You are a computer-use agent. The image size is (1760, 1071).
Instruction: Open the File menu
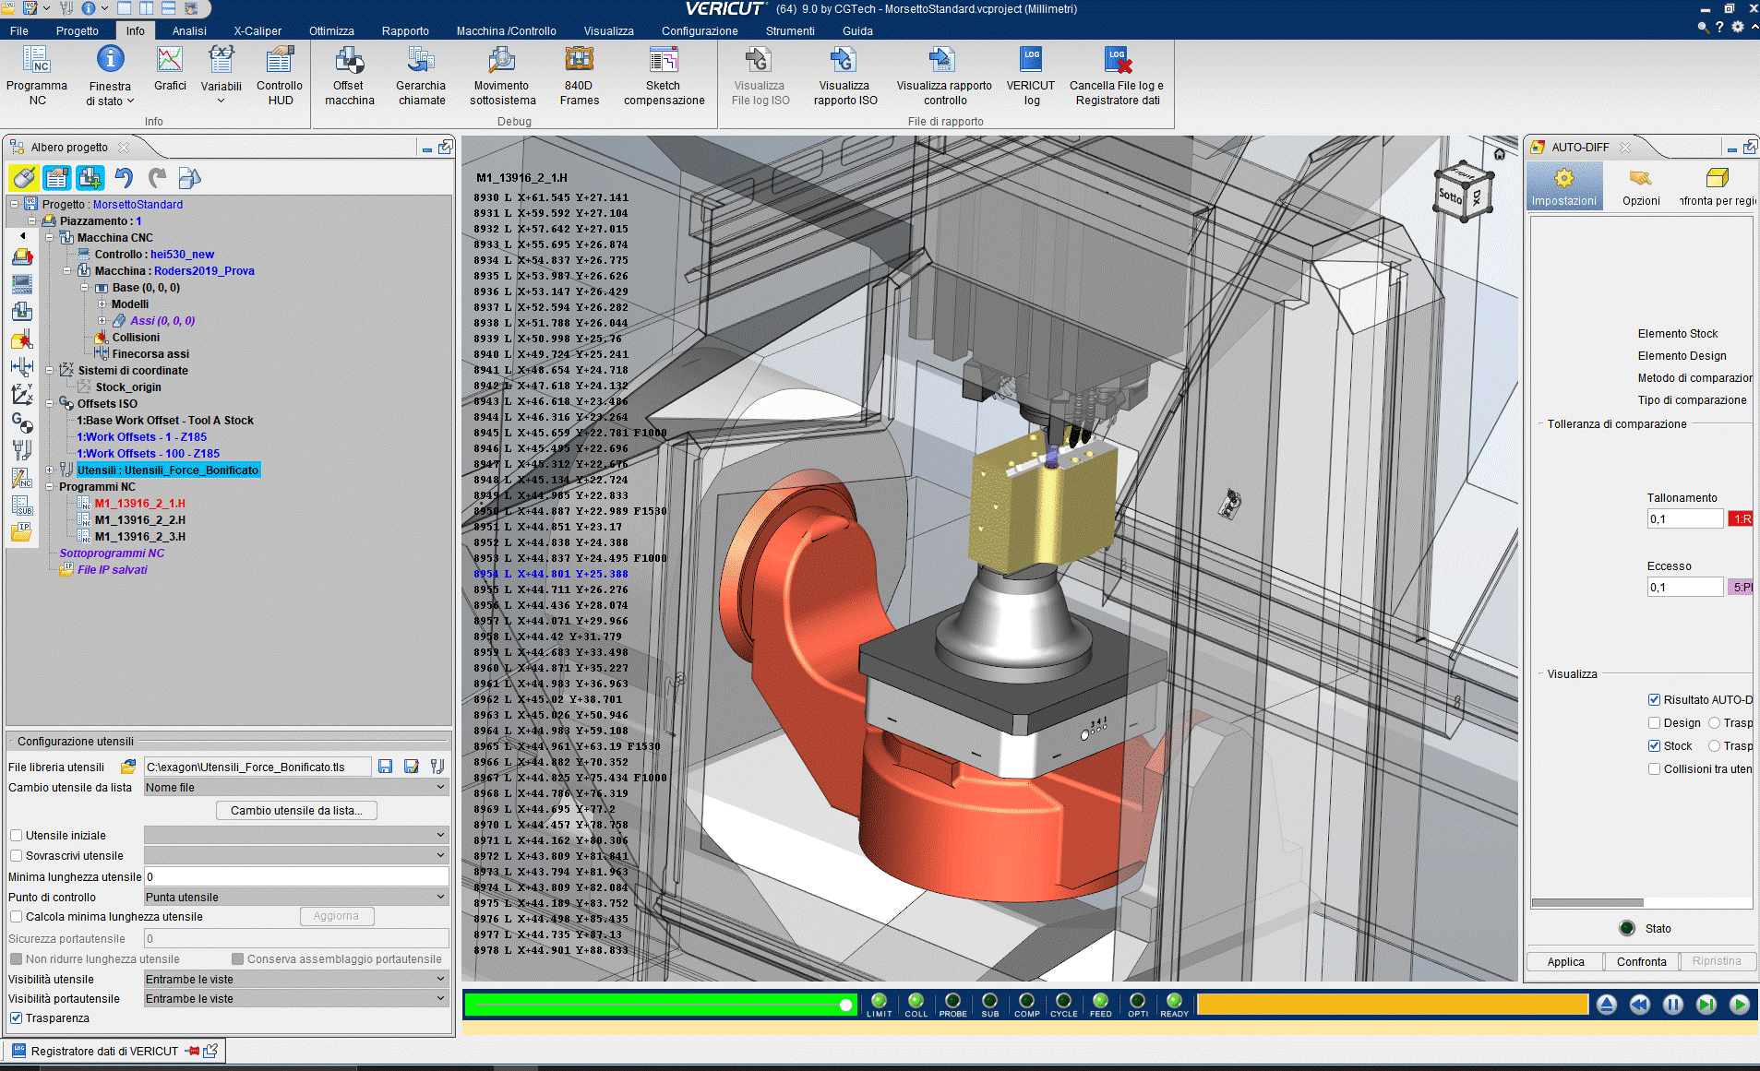pyautogui.click(x=18, y=30)
